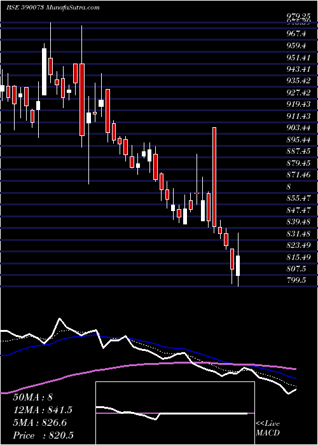Screen dimensions: 318x445
Task: Click the Live MACD label
Action: pyautogui.click(x=268, y=428)
